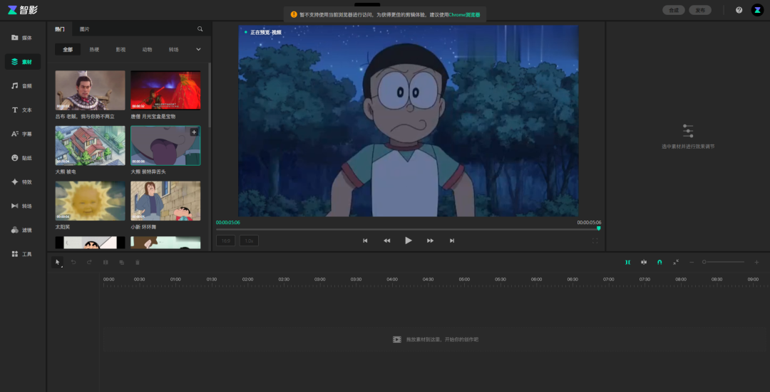Jump to end of preview
This screenshot has width=770, height=392.
(452, 240)
